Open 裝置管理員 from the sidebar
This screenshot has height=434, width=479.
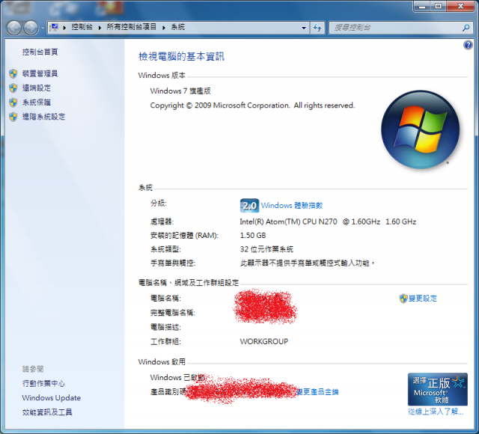point(40,73)
